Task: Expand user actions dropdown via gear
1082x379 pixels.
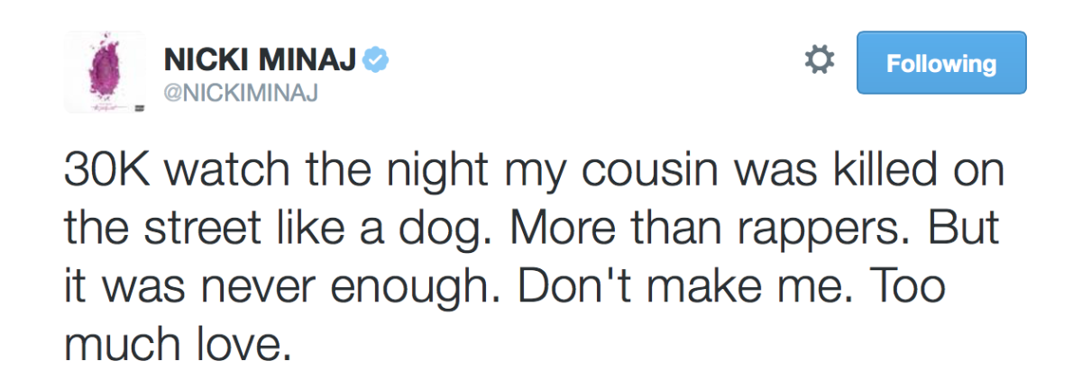Action: click(x=819, y=61)
